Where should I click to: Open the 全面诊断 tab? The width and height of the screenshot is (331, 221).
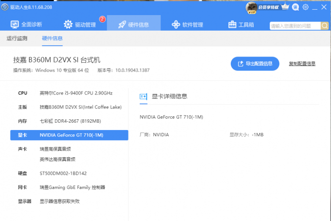point(27,24)
